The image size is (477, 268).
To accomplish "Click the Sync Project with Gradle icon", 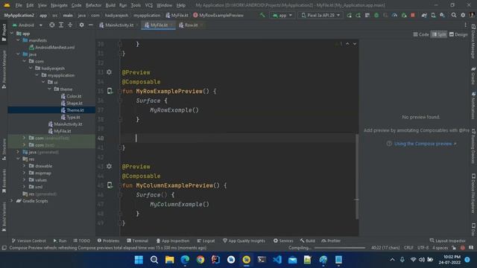I will tap(424, 15).
